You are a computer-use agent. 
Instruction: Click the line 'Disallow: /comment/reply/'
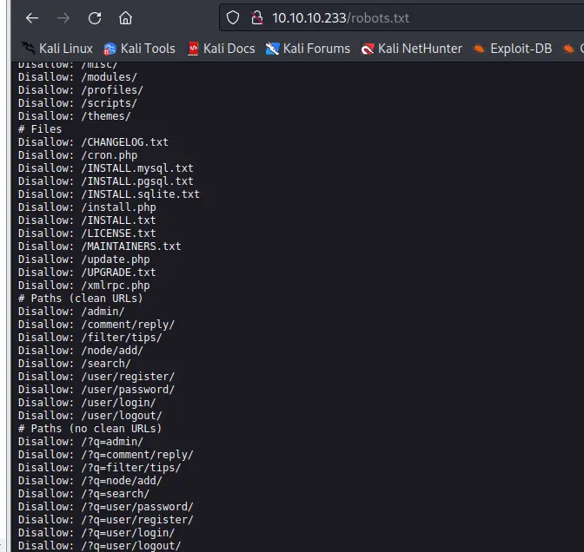(96, 325)
